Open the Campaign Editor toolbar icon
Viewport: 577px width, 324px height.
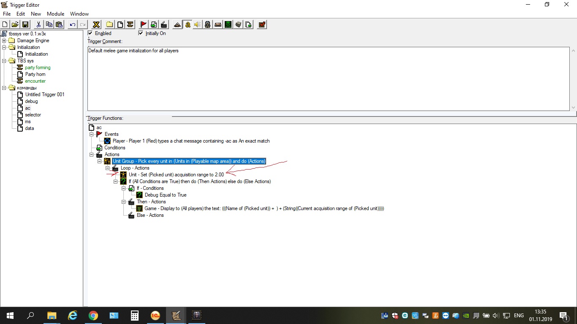[218, 24]
